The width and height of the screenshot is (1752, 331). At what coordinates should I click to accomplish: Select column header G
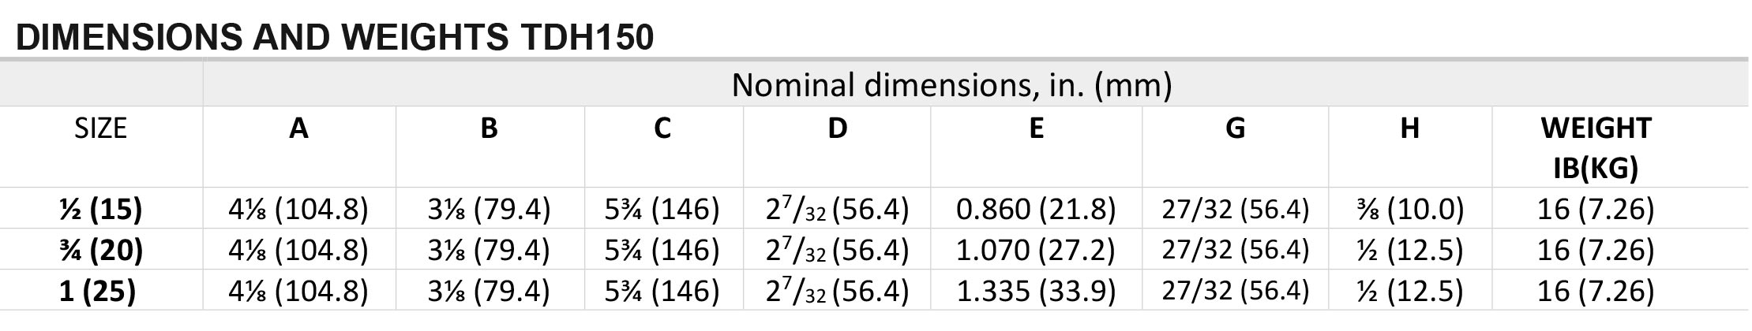[1235, 128]
